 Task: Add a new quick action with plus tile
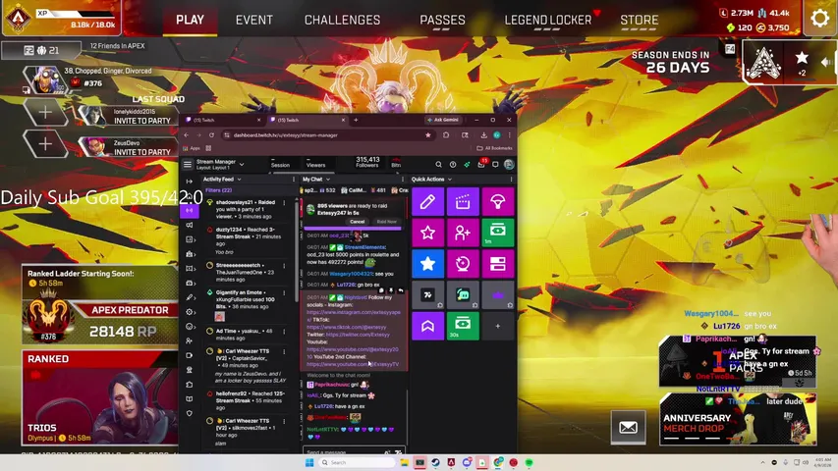[x=497, y=326]
